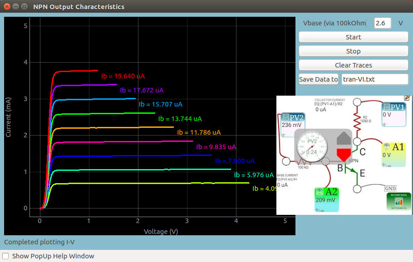Click the red Ib = 19.640 uA label
Viewport: 413px width, 262px height.
(x=123, y=76)
